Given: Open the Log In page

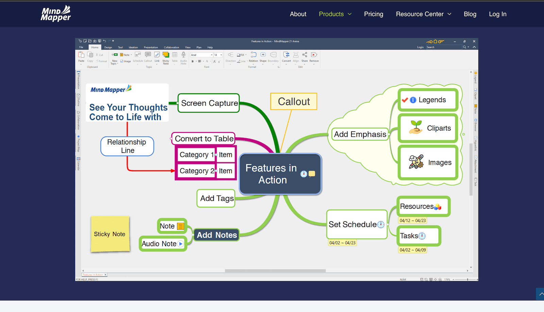Looking at the screenshot, I should pos(497,14).
